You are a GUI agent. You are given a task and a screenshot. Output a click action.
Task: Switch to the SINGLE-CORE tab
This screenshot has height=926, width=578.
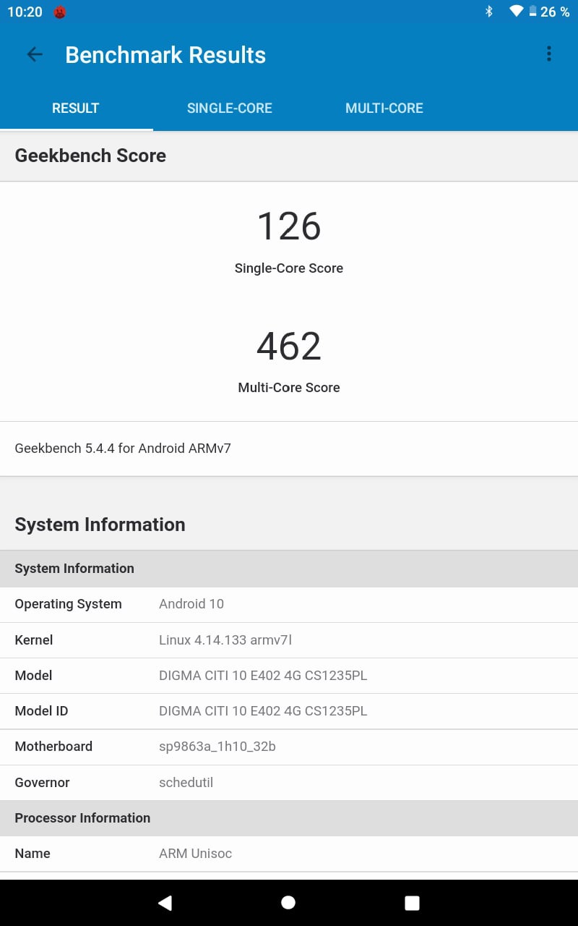tap(230, 109)
